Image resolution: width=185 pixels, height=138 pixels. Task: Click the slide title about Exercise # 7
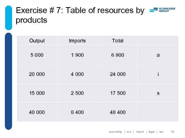coord(80,15)
